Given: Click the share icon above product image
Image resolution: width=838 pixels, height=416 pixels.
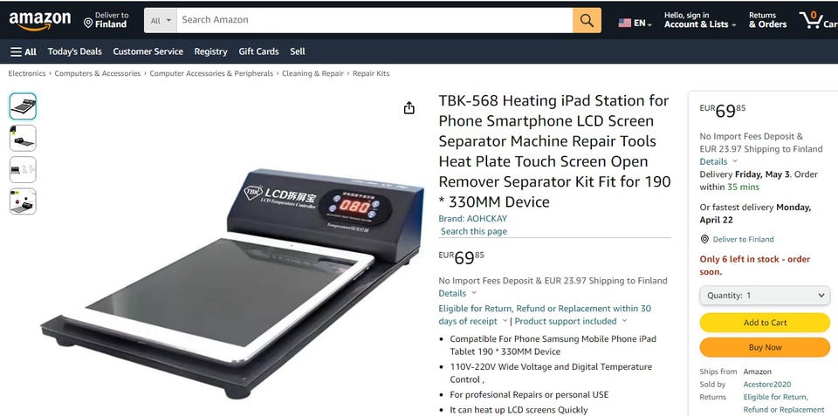Looking at the screenshot, I should [x=409, y=108].
